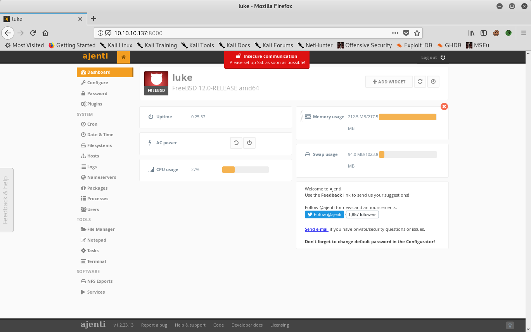Open the Configure section
This screenshot has height=332, width=531.
tap(94, 83)
